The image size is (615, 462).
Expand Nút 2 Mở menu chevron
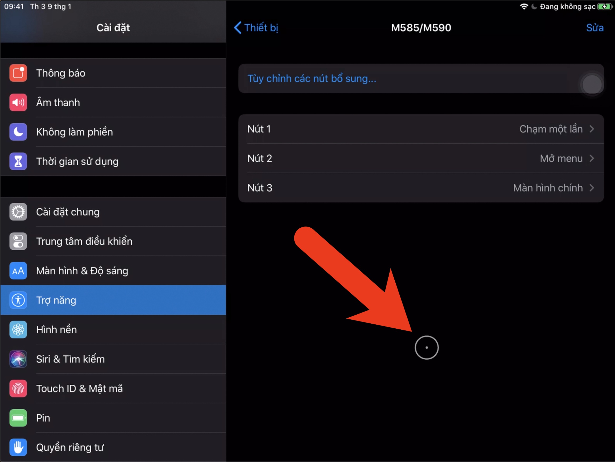tap(592, 159)
